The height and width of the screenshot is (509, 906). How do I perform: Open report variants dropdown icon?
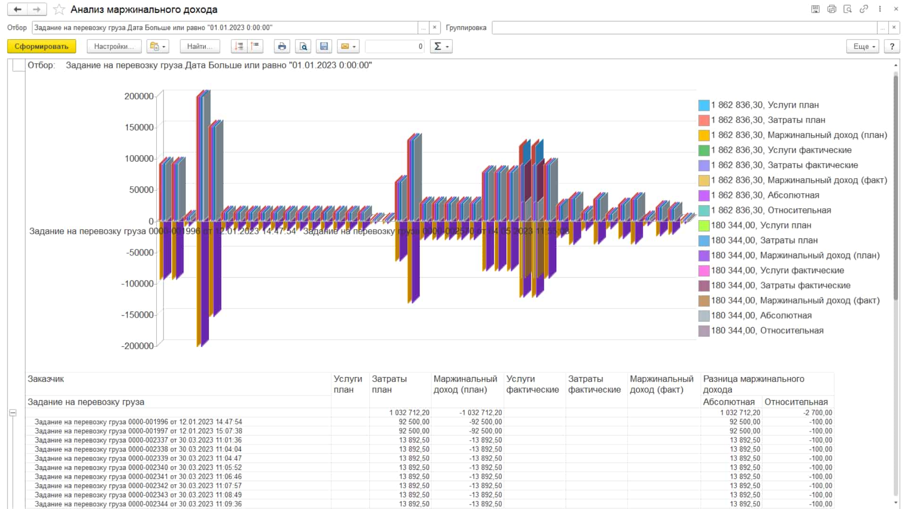coord(158,46)
